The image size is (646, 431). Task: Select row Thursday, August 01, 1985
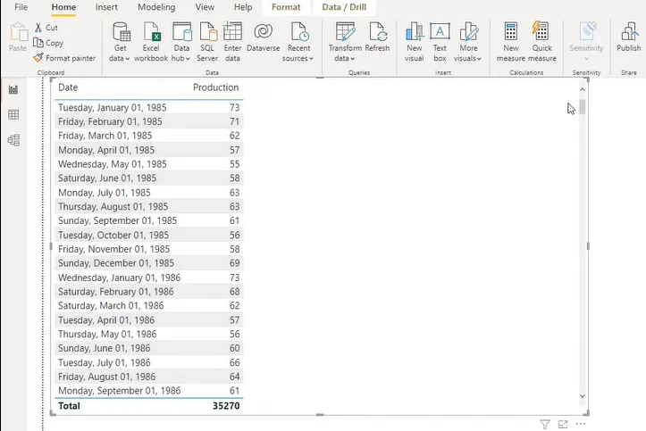pyautogui.click(x=148, y=206)
